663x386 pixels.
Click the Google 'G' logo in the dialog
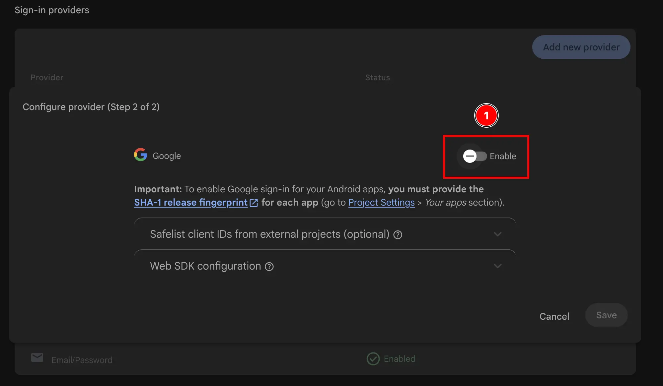tap(140, 155)
